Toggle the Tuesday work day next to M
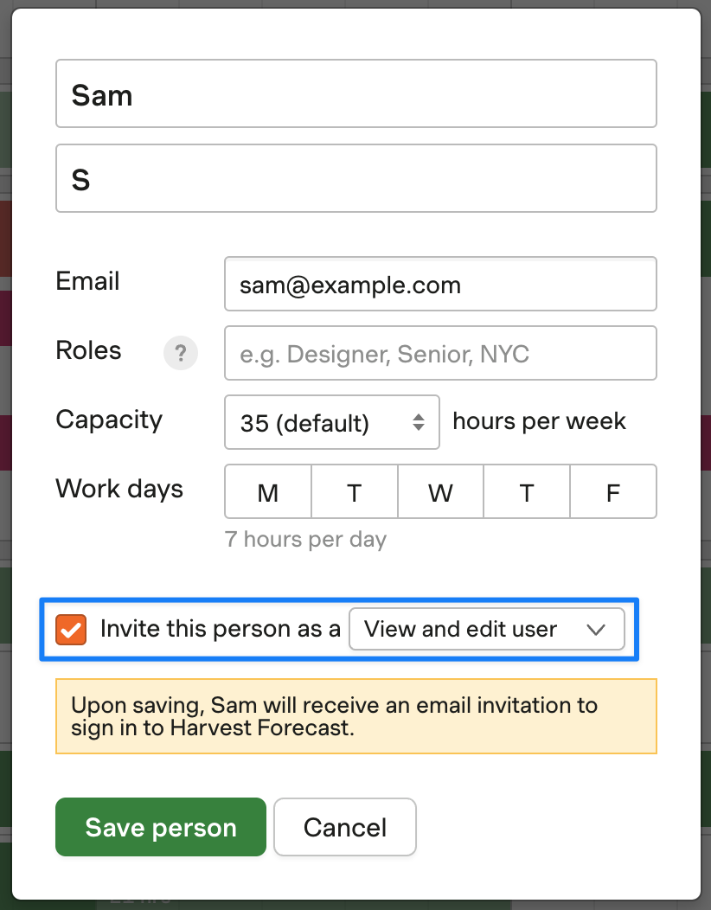This screenshot has height=910, width=711. (x=355, y=491)
